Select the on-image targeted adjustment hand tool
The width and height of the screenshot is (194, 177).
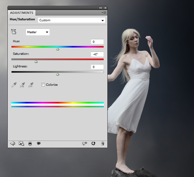click(x=13, y=32)
